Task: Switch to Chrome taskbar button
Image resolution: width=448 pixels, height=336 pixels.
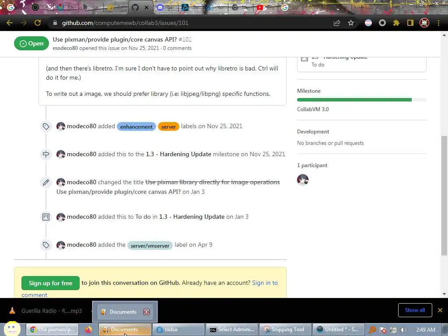Action: [52, 329]
